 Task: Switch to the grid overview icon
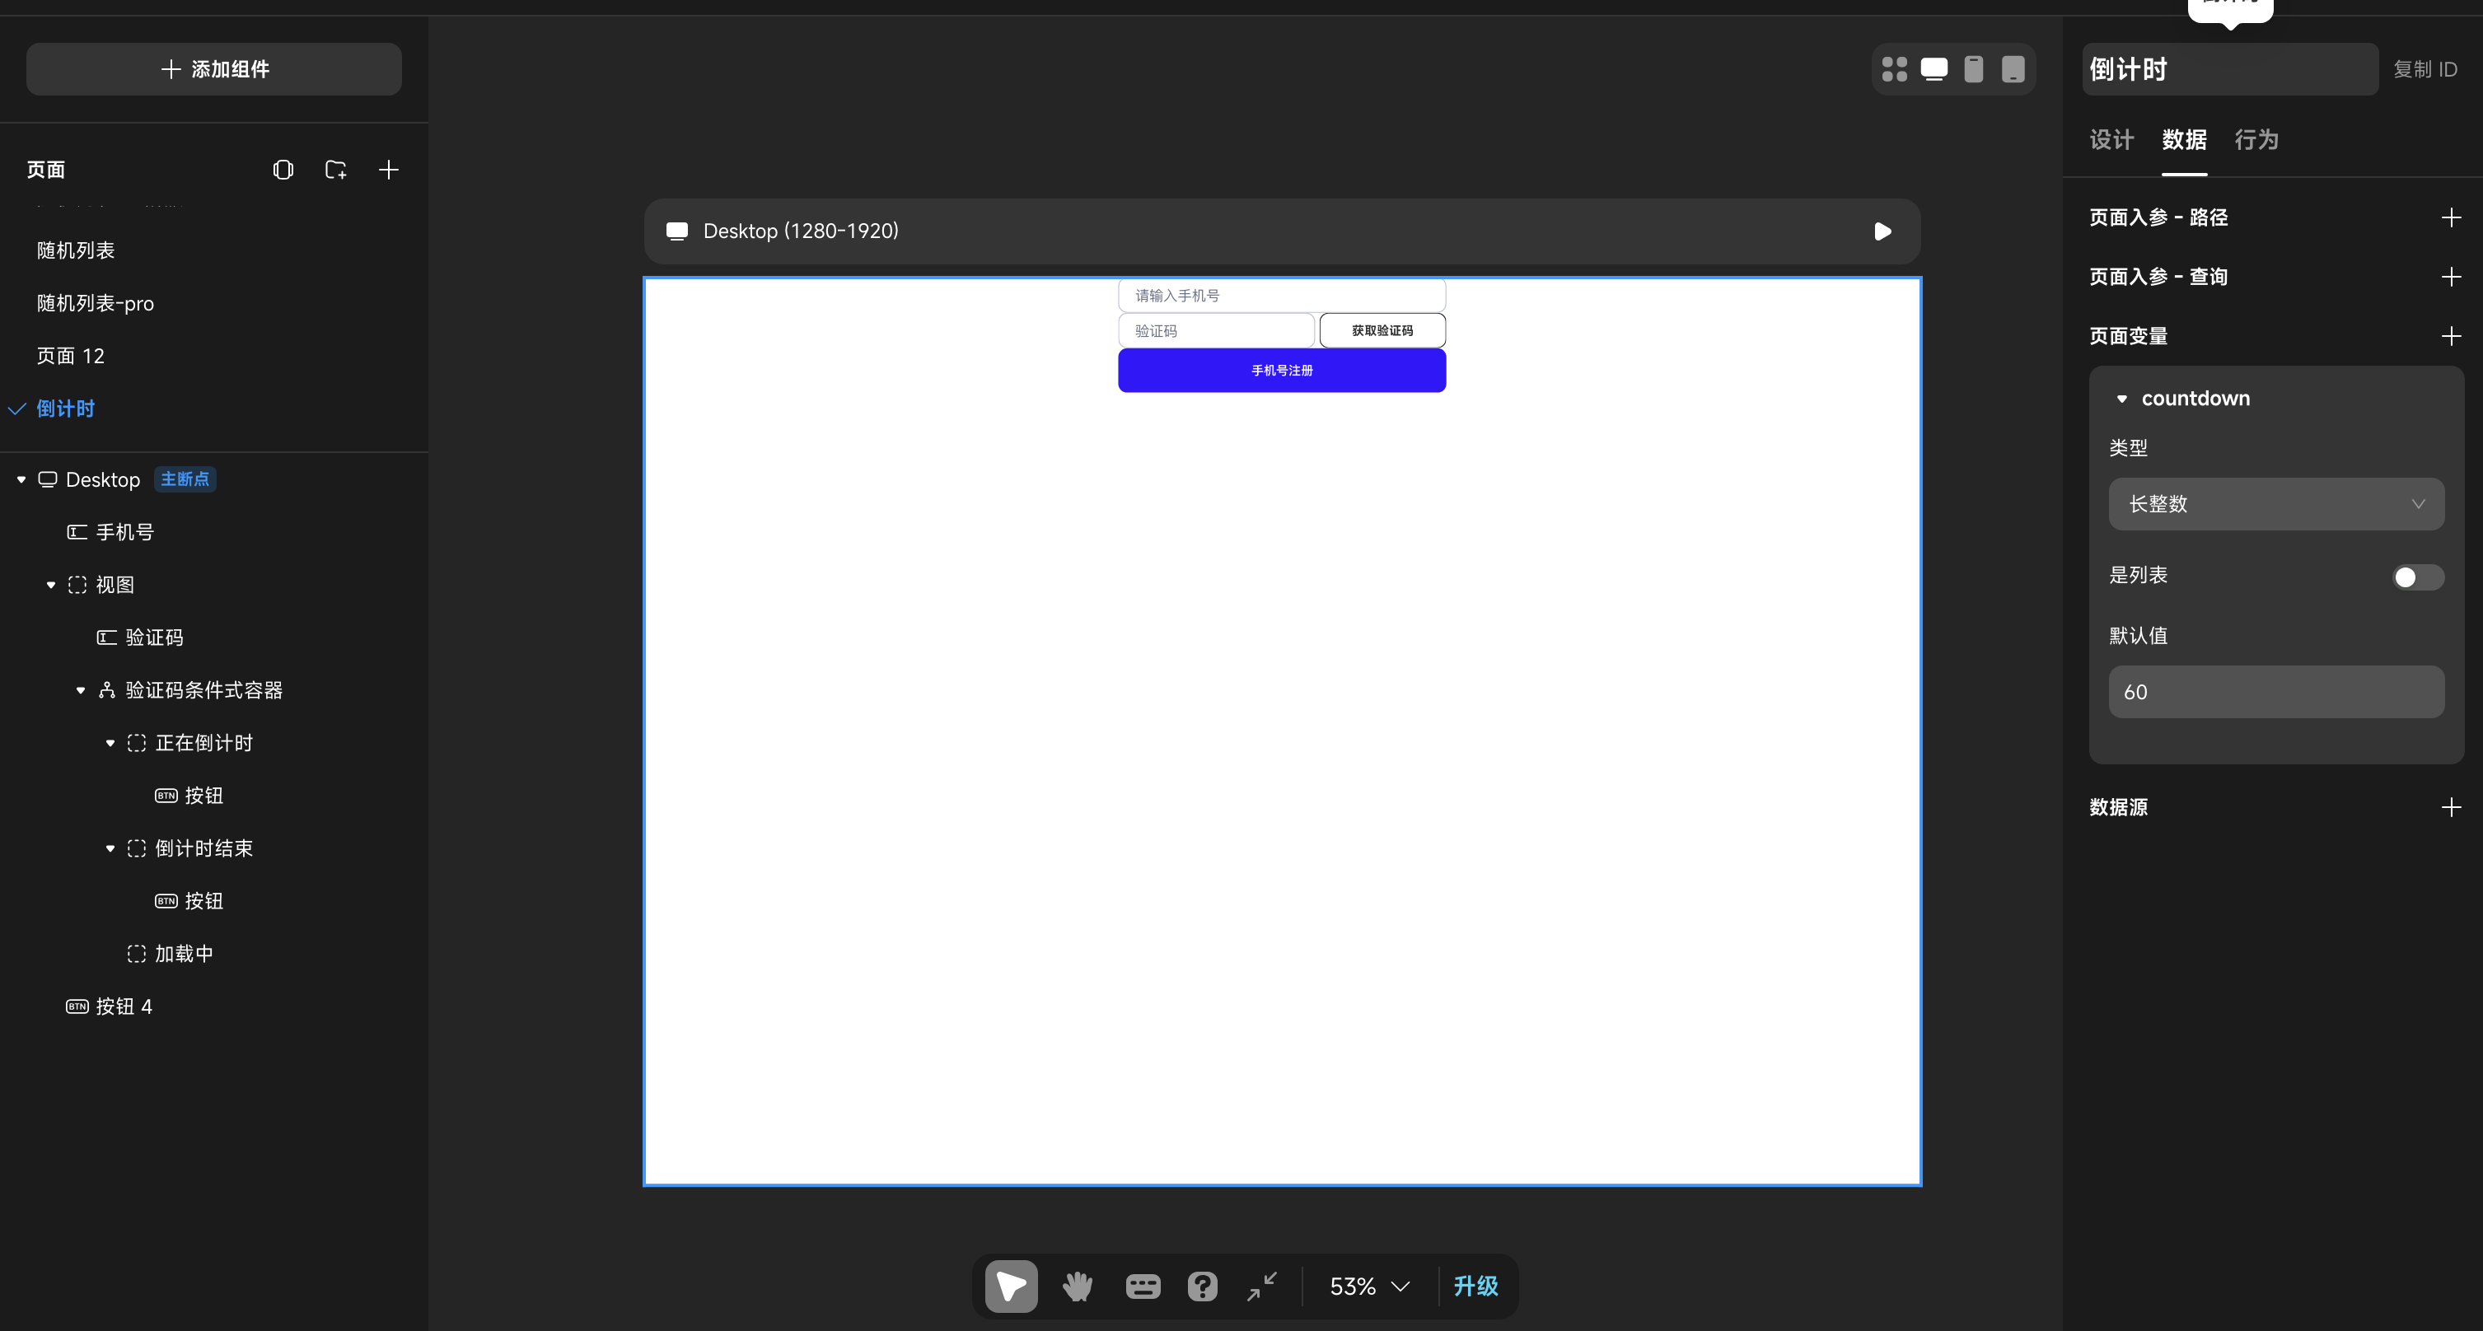pos(1894,69)
